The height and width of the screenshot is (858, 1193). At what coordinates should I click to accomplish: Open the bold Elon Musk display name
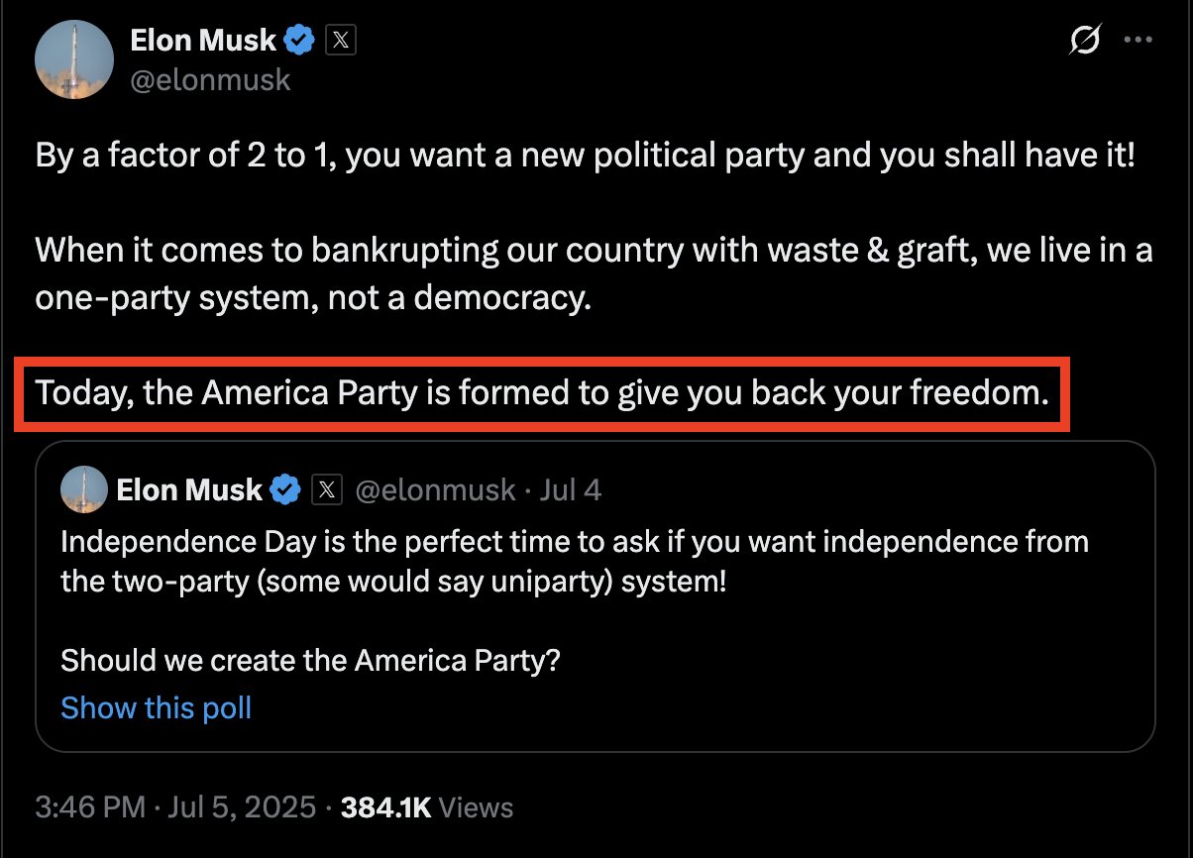point(206,40)
